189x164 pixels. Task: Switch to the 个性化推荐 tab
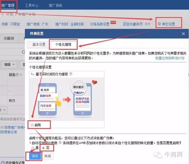point(63,45)
